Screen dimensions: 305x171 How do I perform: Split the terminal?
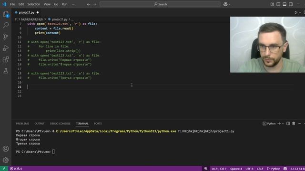(288, 123)
